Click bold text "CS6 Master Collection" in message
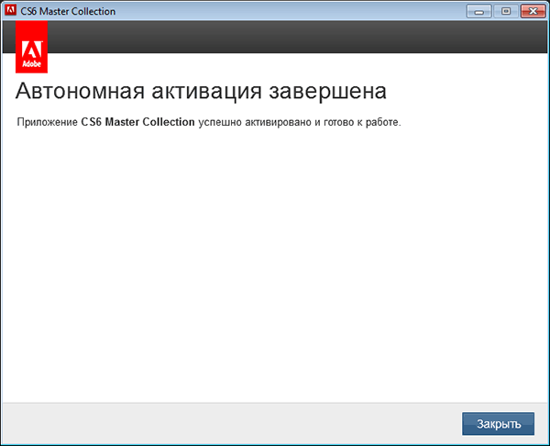This screenshot has height=446, width=550. (137, 122)
